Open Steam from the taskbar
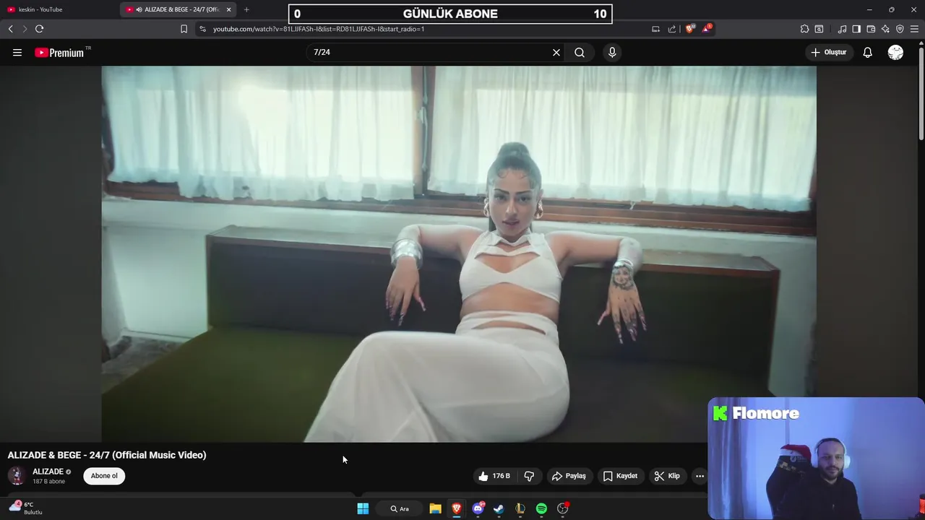The height and width of the screenshot is (520, 925). pyautogui.click(x=499, y=508)
